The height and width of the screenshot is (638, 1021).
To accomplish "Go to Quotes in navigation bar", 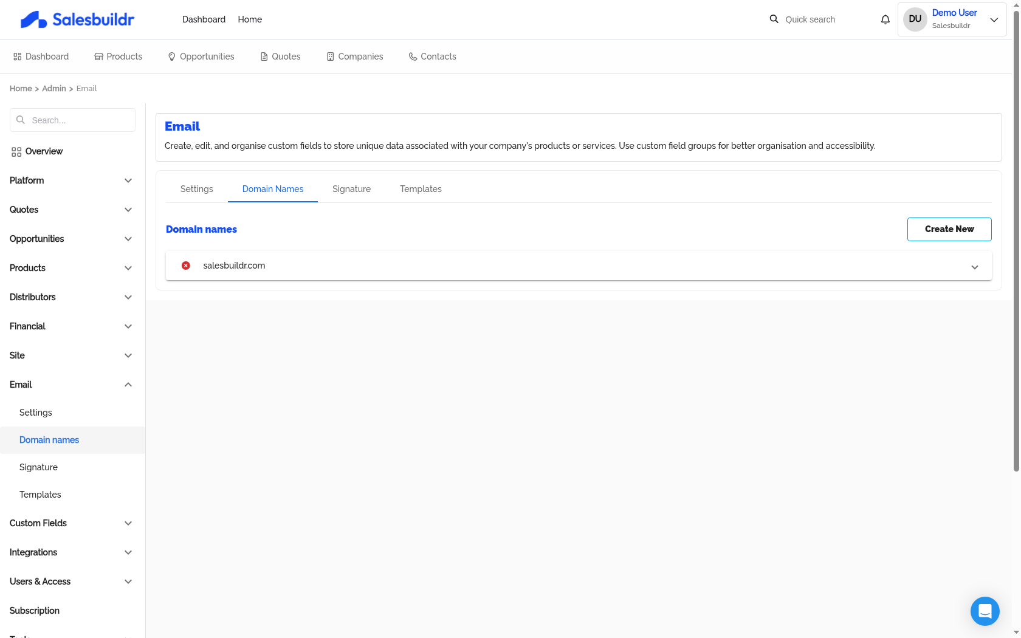I will [280, 57].
